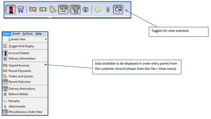This screenshot has width=211, height=119.
Task: Click the Recent Payments banknote toolbar icon
Action: [x=43, y=10]
